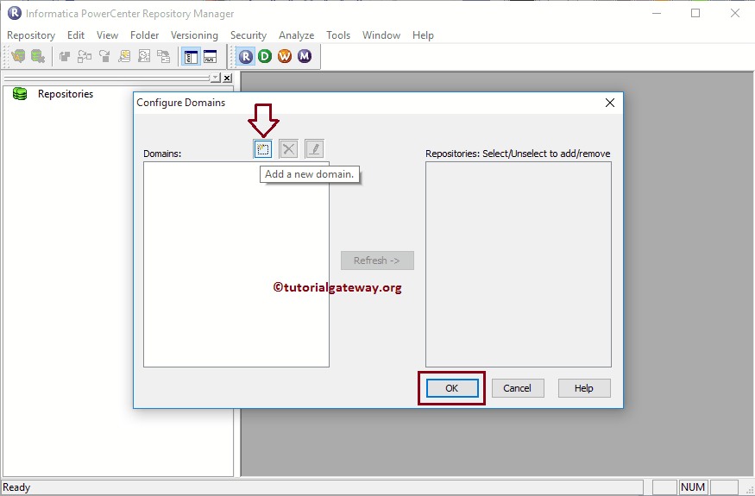The width and height of the screenshot is (755, 496).
Task: Click the Remove domain X icon
Action: 288,148
